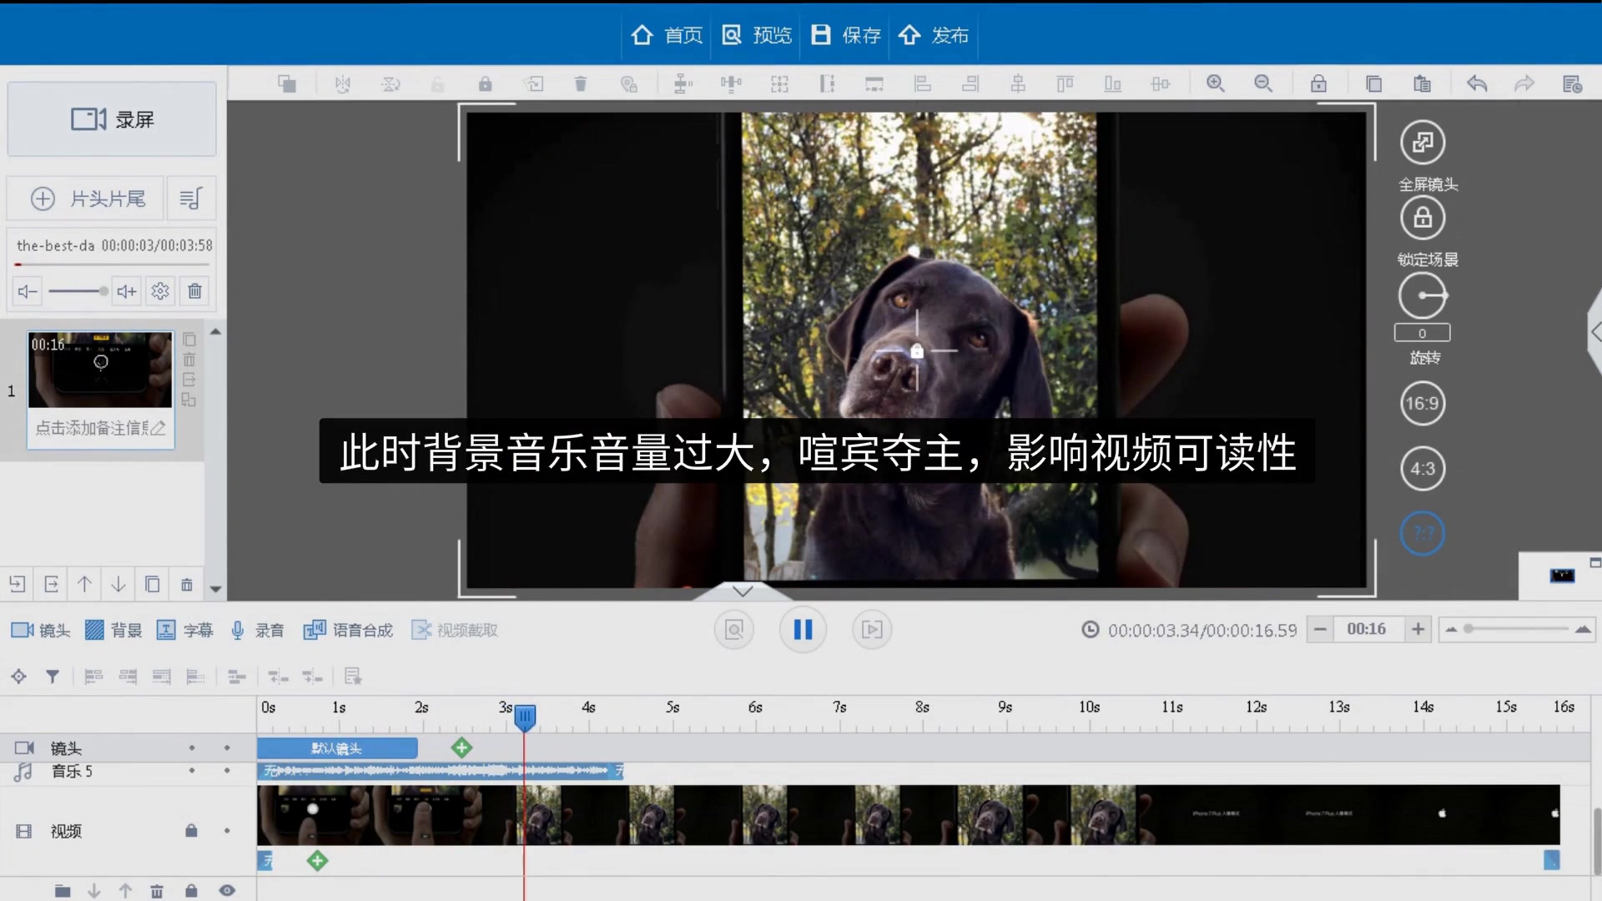Open 语音合成 speech synthesis
This screenshot has width=1602, height=901.
click(348, 631)
